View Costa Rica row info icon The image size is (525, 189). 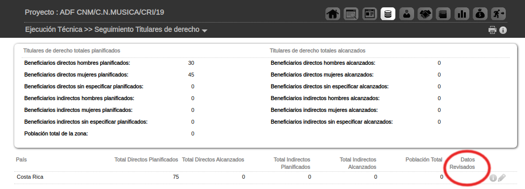(493, 178)
